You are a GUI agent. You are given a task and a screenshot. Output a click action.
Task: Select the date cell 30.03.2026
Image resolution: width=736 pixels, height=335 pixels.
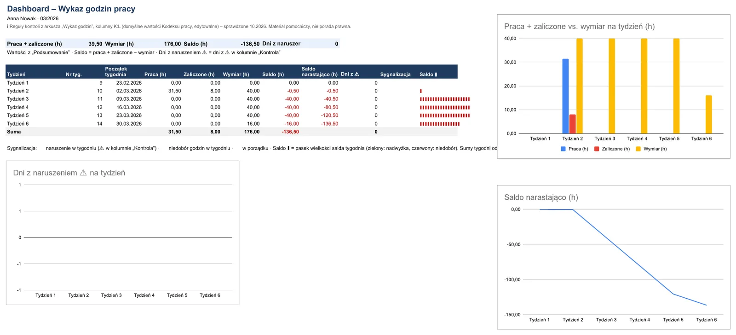click(129, 124)
